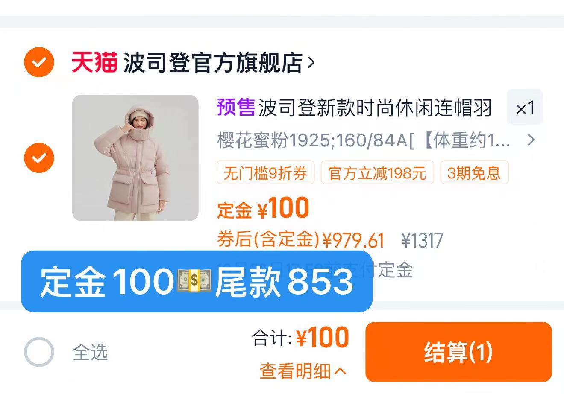Tap the 券后(含定金)¥979.61 price text
Viewport: 564px width, 394px height.
(301, 240)
